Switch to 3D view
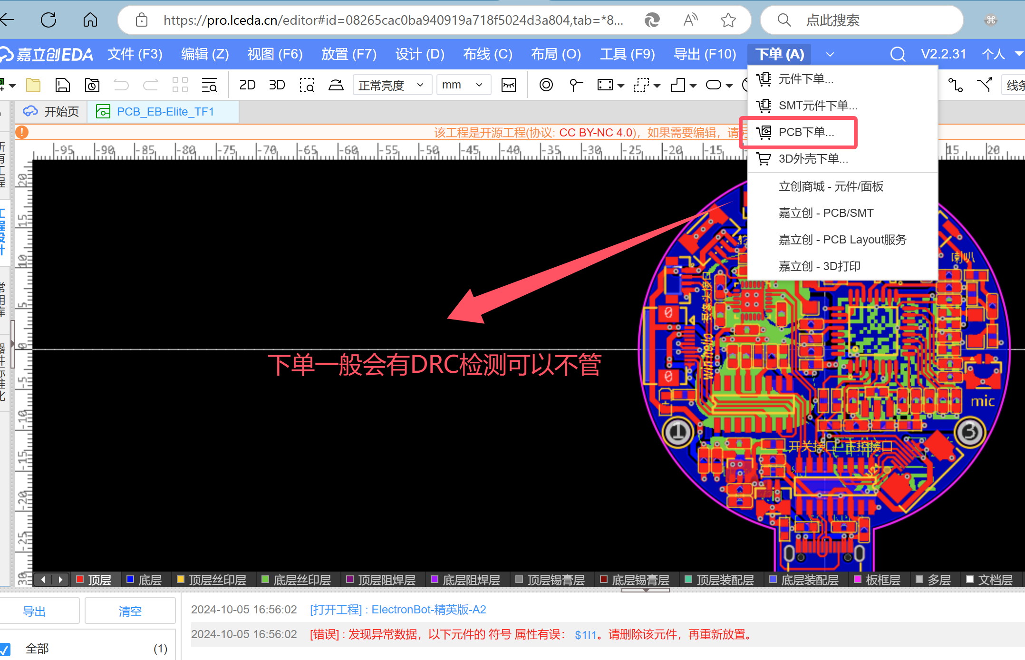The image size is (1025, 660). click(277, 85)
